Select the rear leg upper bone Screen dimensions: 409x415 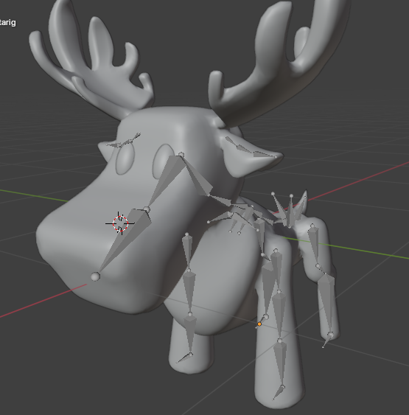click(x=314, y=245)
